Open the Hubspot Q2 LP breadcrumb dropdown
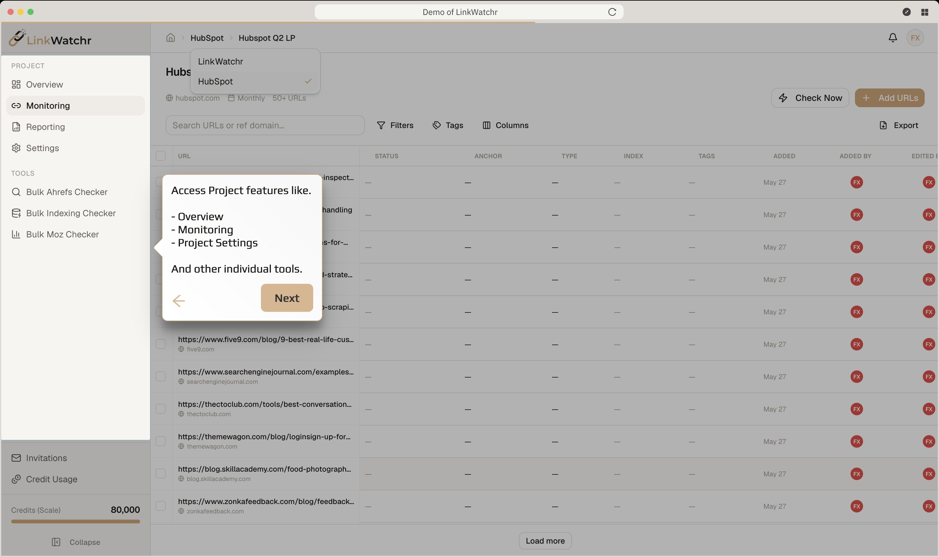 (267, 38)
